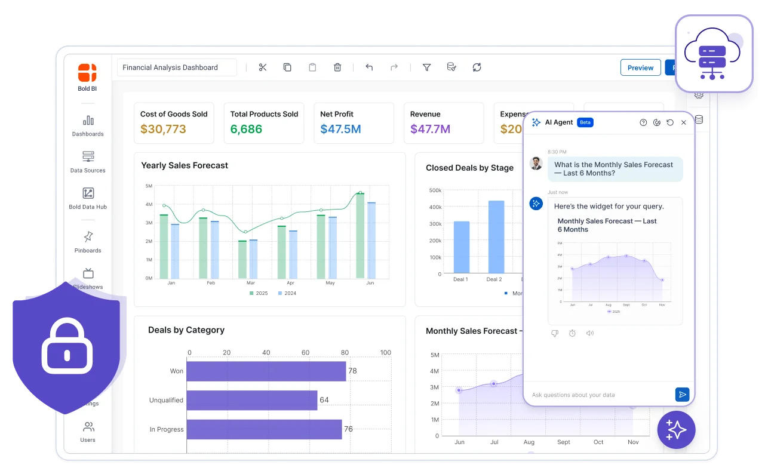Click the AI Agent sparkle logo
The height and width of the screenshot is (474, 768).
coord(536,122)
